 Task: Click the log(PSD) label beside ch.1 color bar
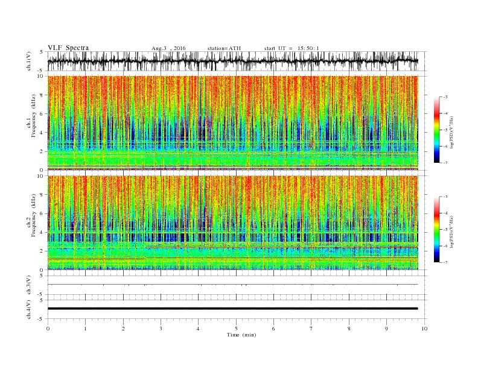point(452,133)
